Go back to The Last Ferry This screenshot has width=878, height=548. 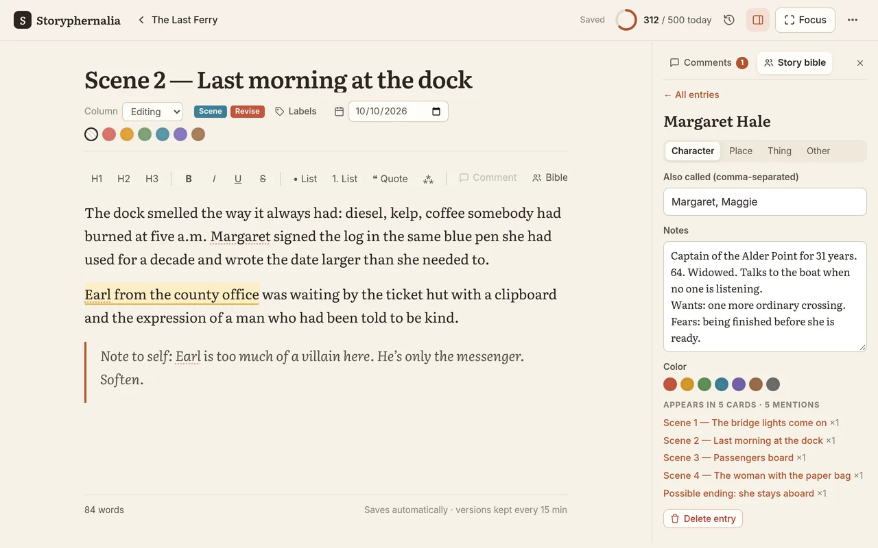[x=178, y=20]
